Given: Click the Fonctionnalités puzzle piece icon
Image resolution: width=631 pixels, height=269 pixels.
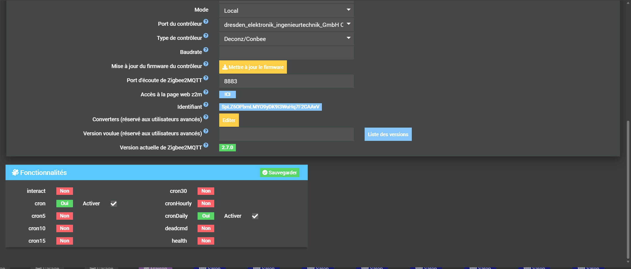Looking at the screenshot, I should tap(15, 172).
